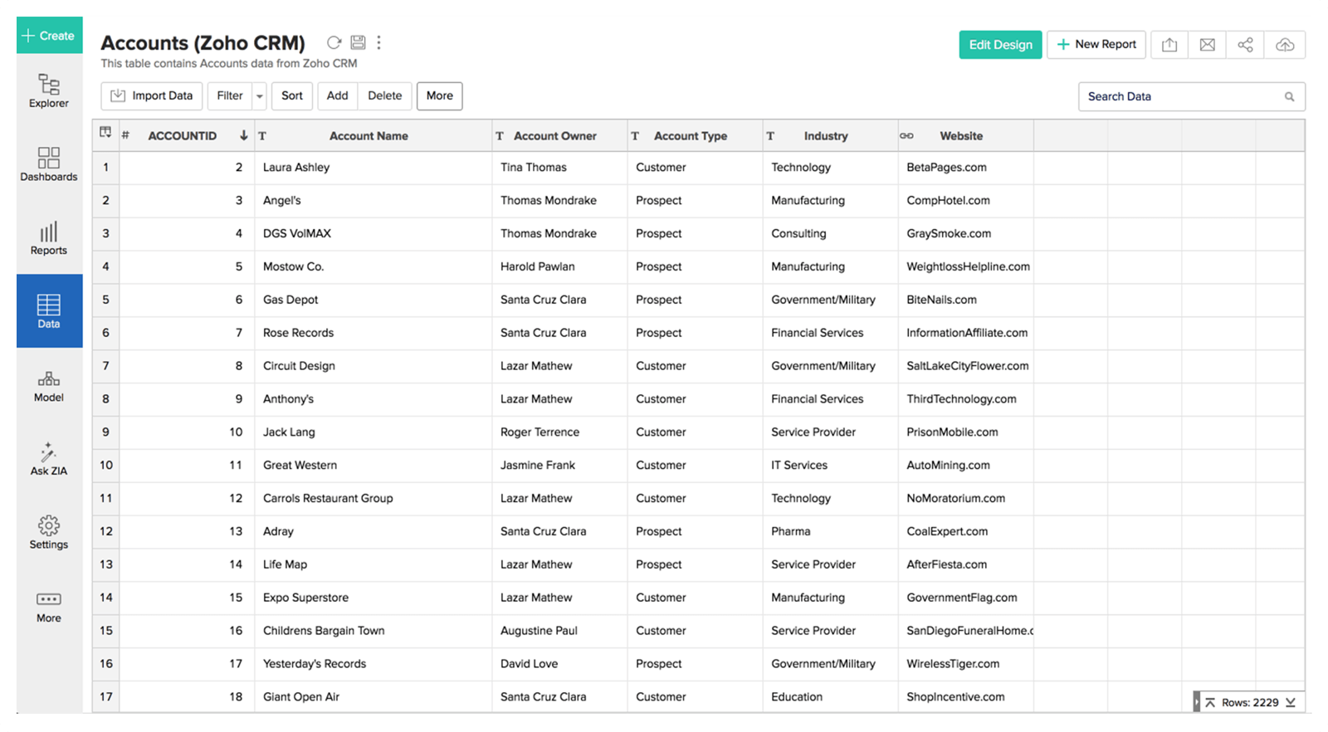
Task: Open Ask ZIA from the sidebar
Action: [x=49, y=459]
